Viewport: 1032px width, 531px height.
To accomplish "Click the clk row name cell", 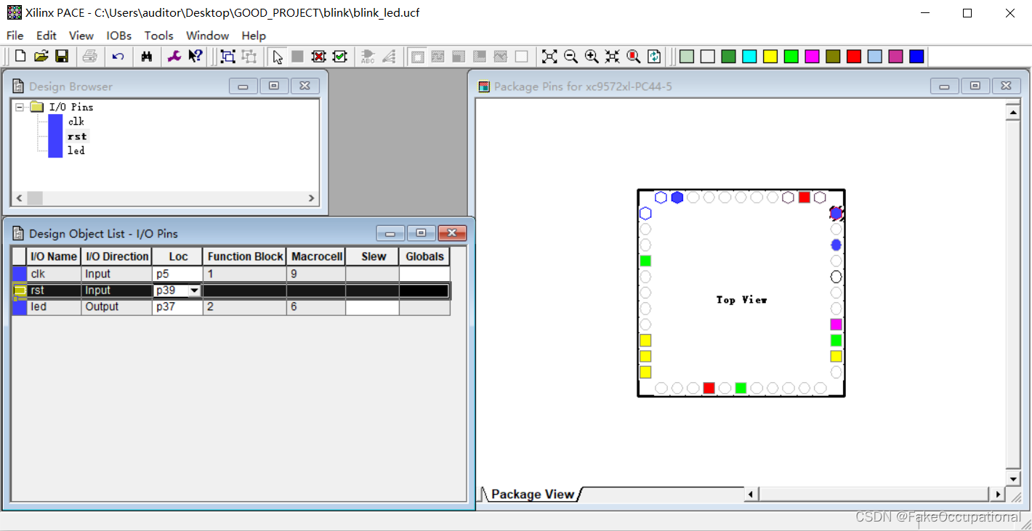I will [x=54, y=274].
